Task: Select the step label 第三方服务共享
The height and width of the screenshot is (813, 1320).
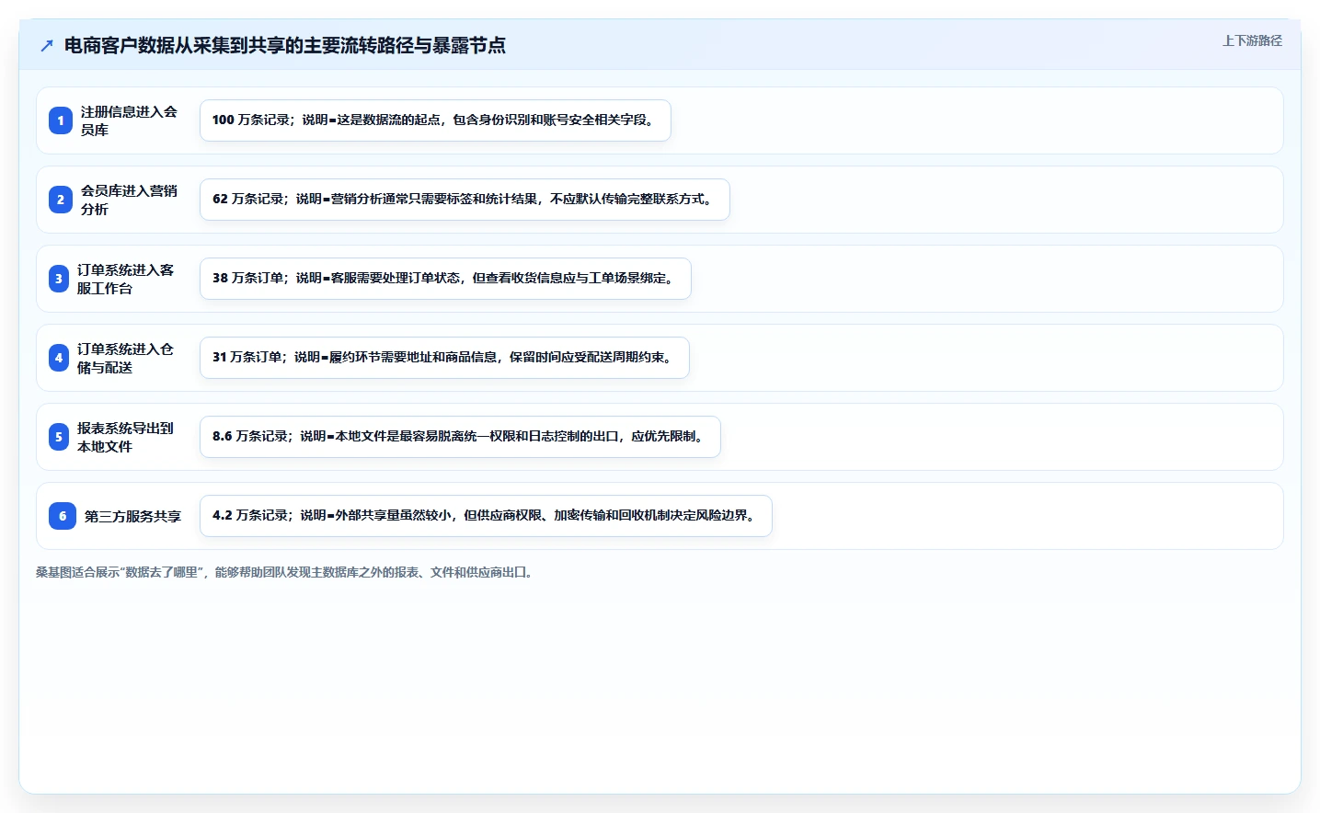Action: 133,516
